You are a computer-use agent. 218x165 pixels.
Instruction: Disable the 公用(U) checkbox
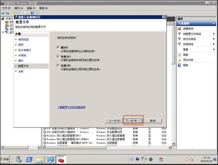pos(58,66)
